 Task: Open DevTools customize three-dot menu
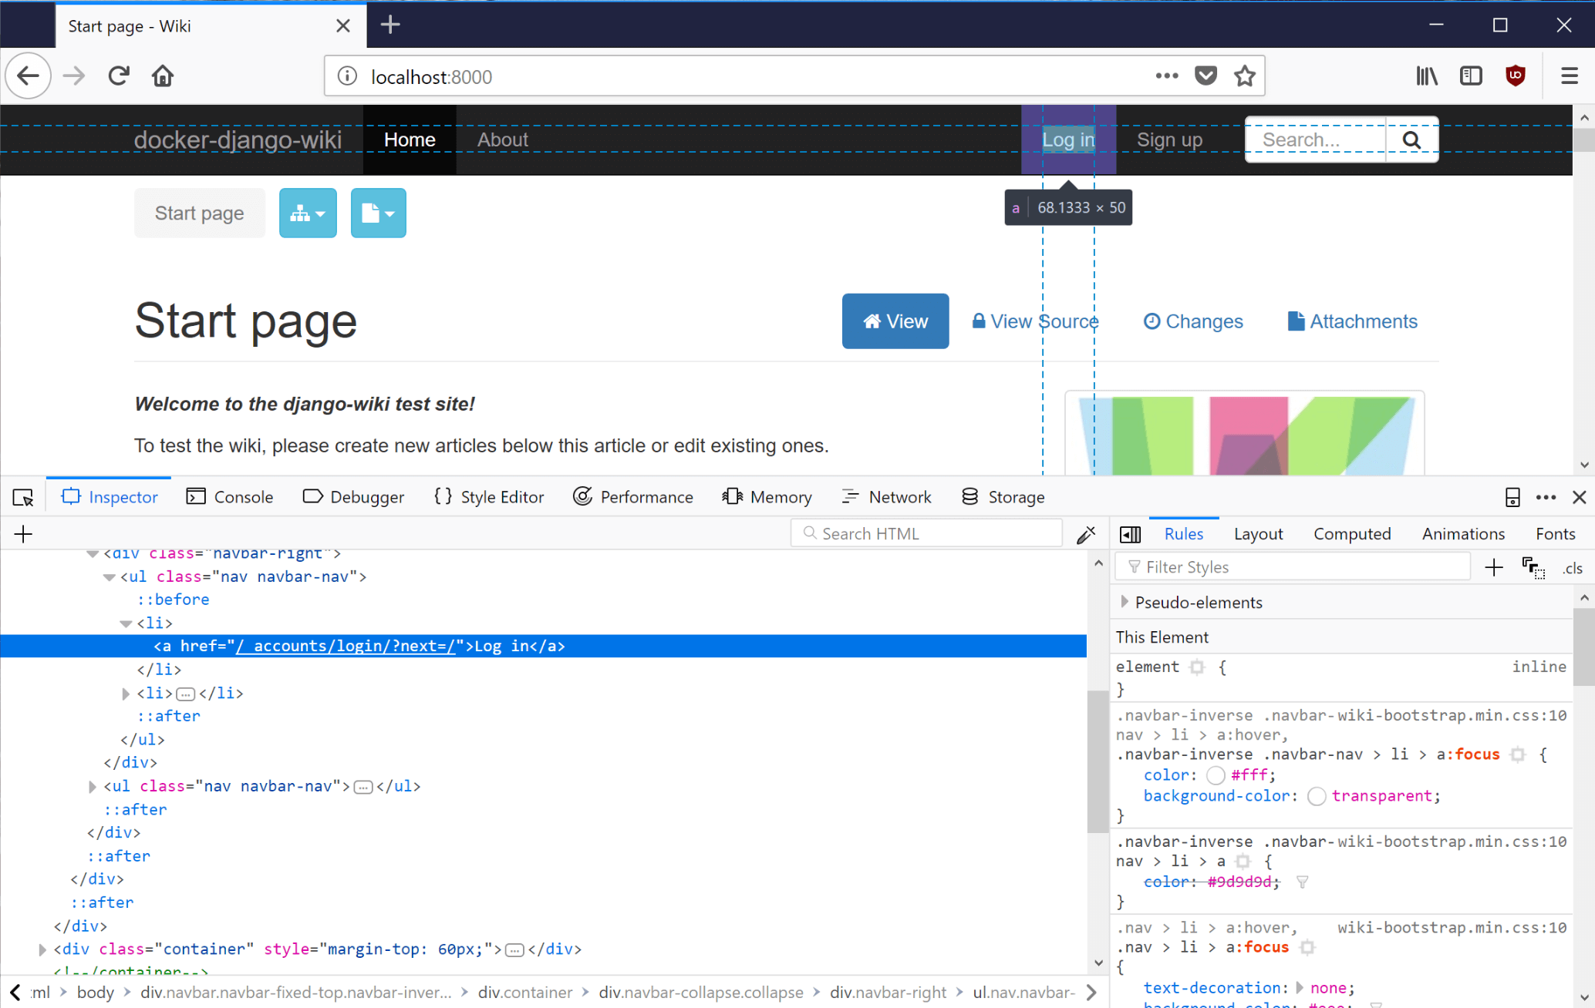click(x=1546, y=497)
